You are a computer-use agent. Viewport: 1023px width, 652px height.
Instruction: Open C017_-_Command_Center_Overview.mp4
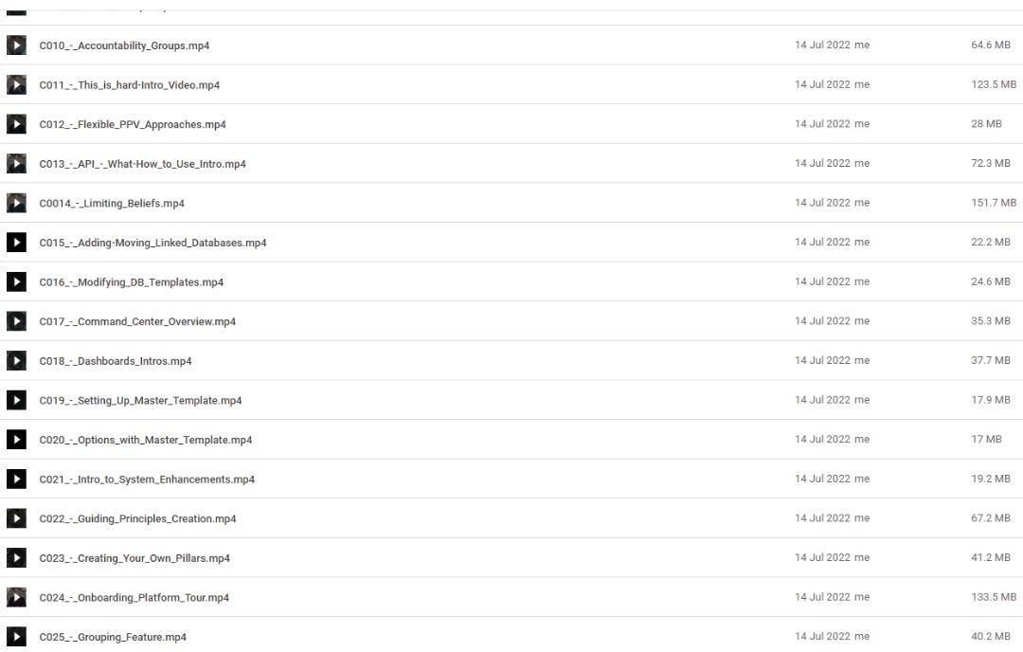[137, 322]
